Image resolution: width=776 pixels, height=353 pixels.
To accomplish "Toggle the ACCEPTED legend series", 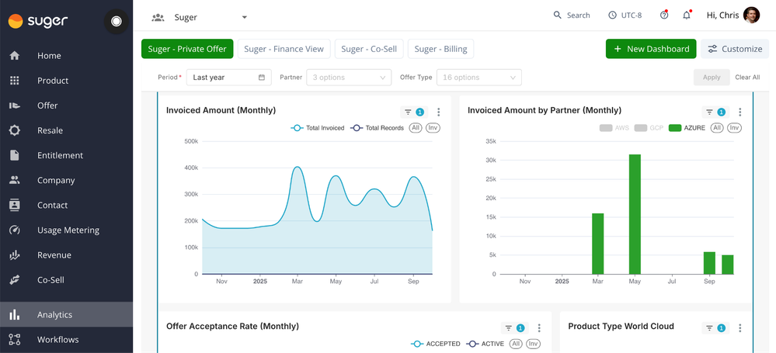I will pyautogui.click(x=436, y=344).
